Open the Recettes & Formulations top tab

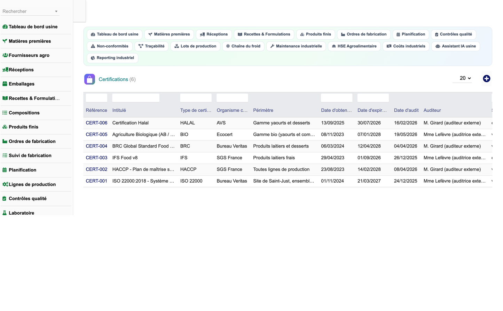click(264, 34)
